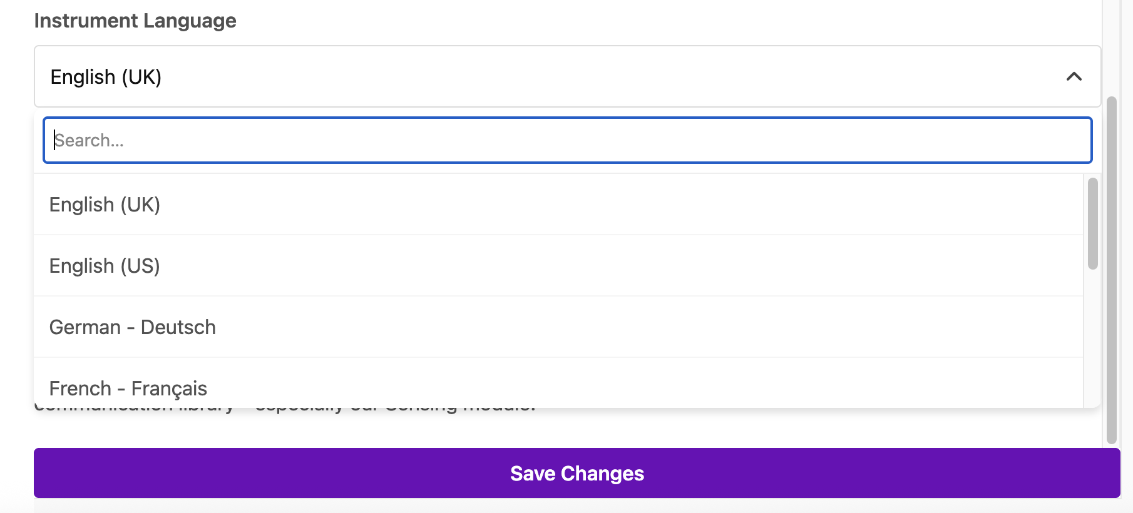Viewport: 1133px width, 513px height.
Task: Click the language list scrollbar thumb
Action: click(1092, 223)
